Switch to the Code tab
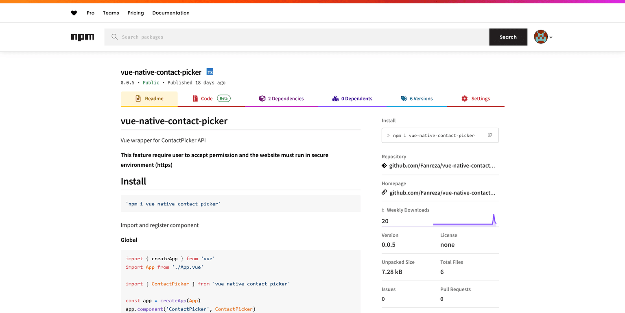Screen dimensions: 625x313 [206, 98]
